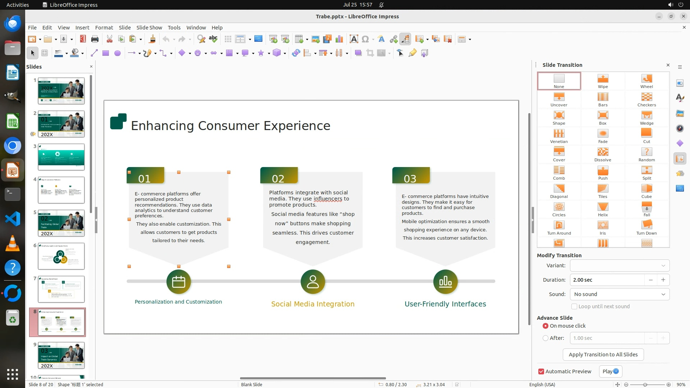Select the On mouse click option

pyautogui.click(x=546, y=326)
